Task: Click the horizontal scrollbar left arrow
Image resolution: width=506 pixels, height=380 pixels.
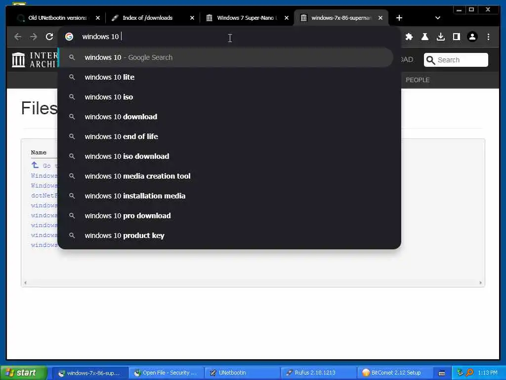Action: (25, 283)
